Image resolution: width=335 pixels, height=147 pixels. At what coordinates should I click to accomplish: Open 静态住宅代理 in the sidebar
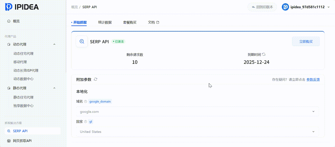(x=24, y=97)
